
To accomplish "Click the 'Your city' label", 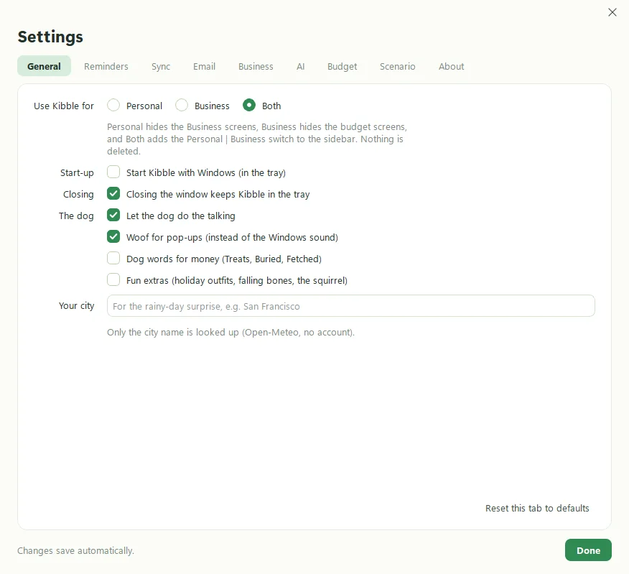I will pyautogui.click(x=77, y=306).
